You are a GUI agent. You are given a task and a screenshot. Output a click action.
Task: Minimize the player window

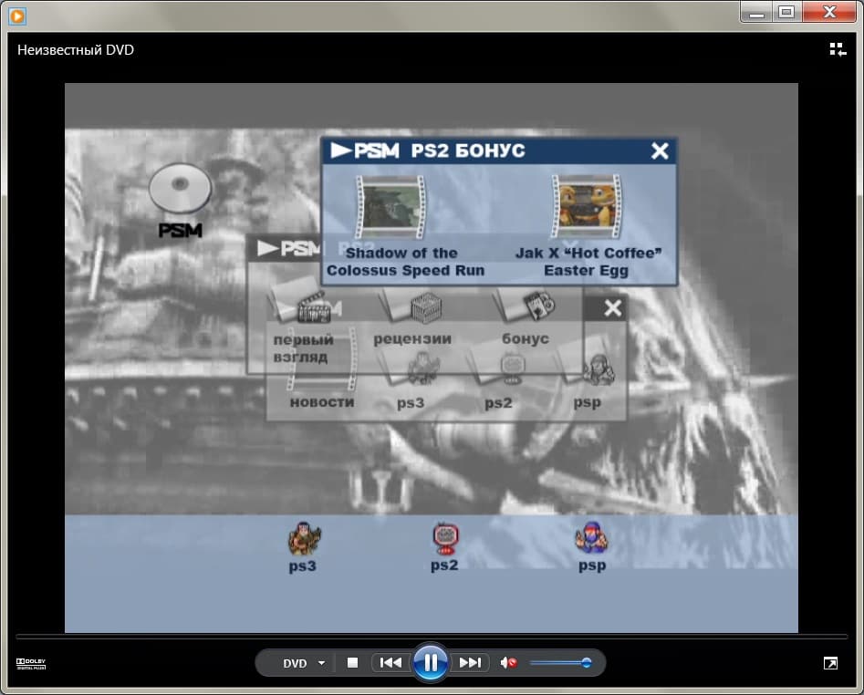point(756,12)
